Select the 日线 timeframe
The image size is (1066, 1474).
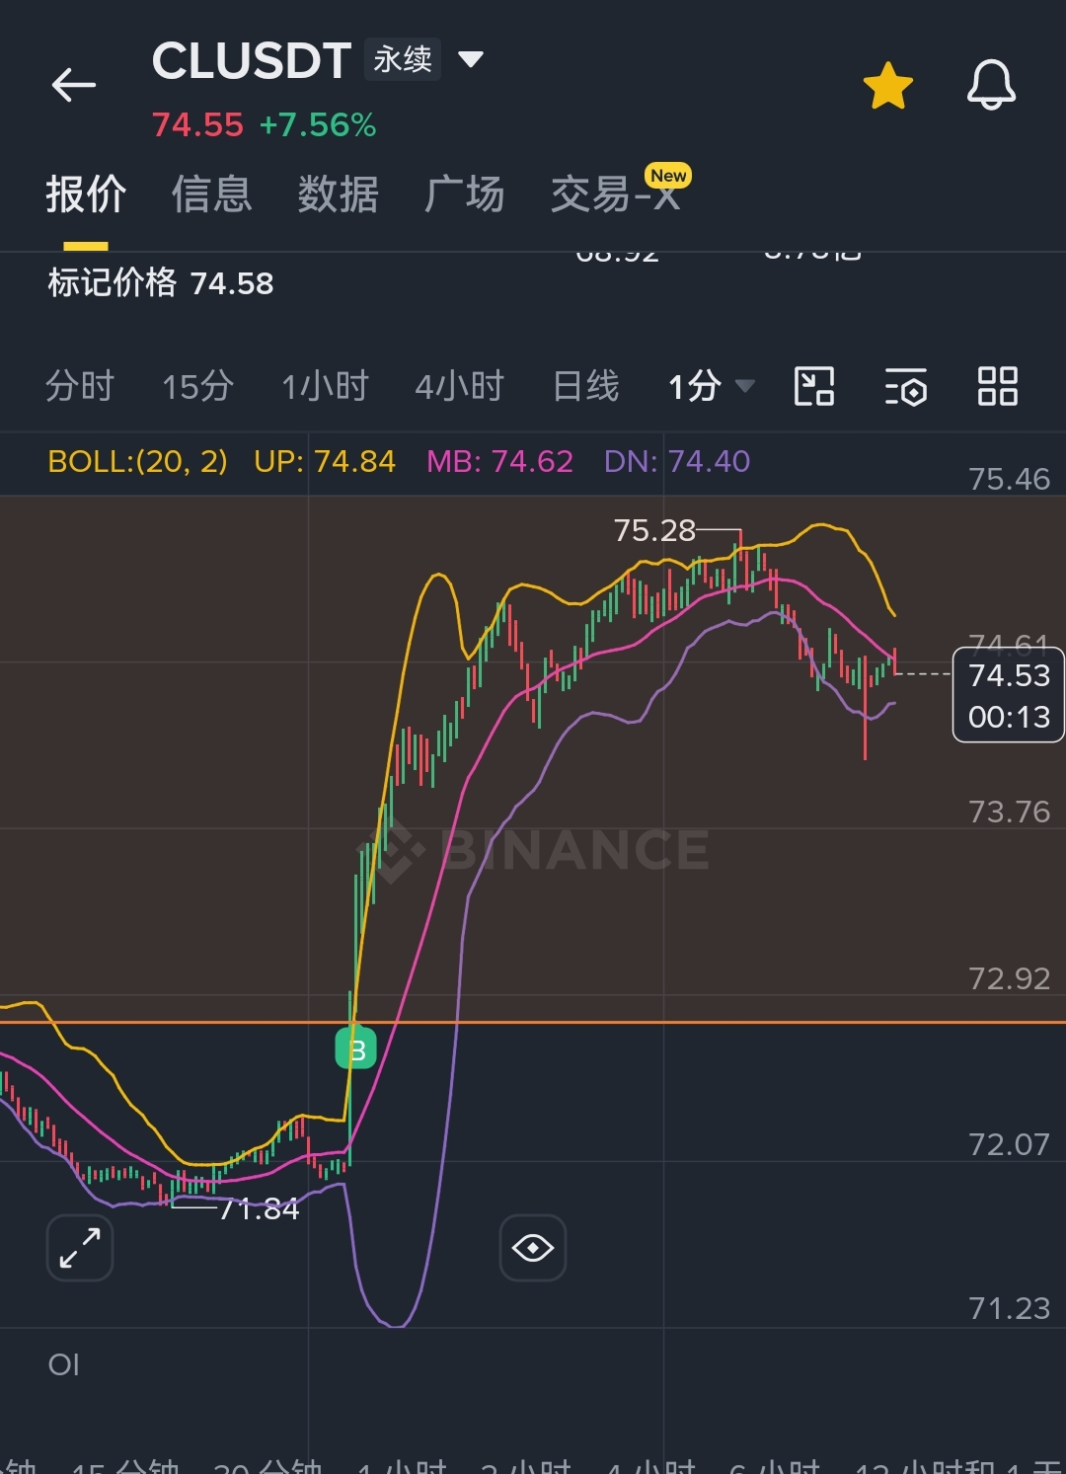point(586,386)
